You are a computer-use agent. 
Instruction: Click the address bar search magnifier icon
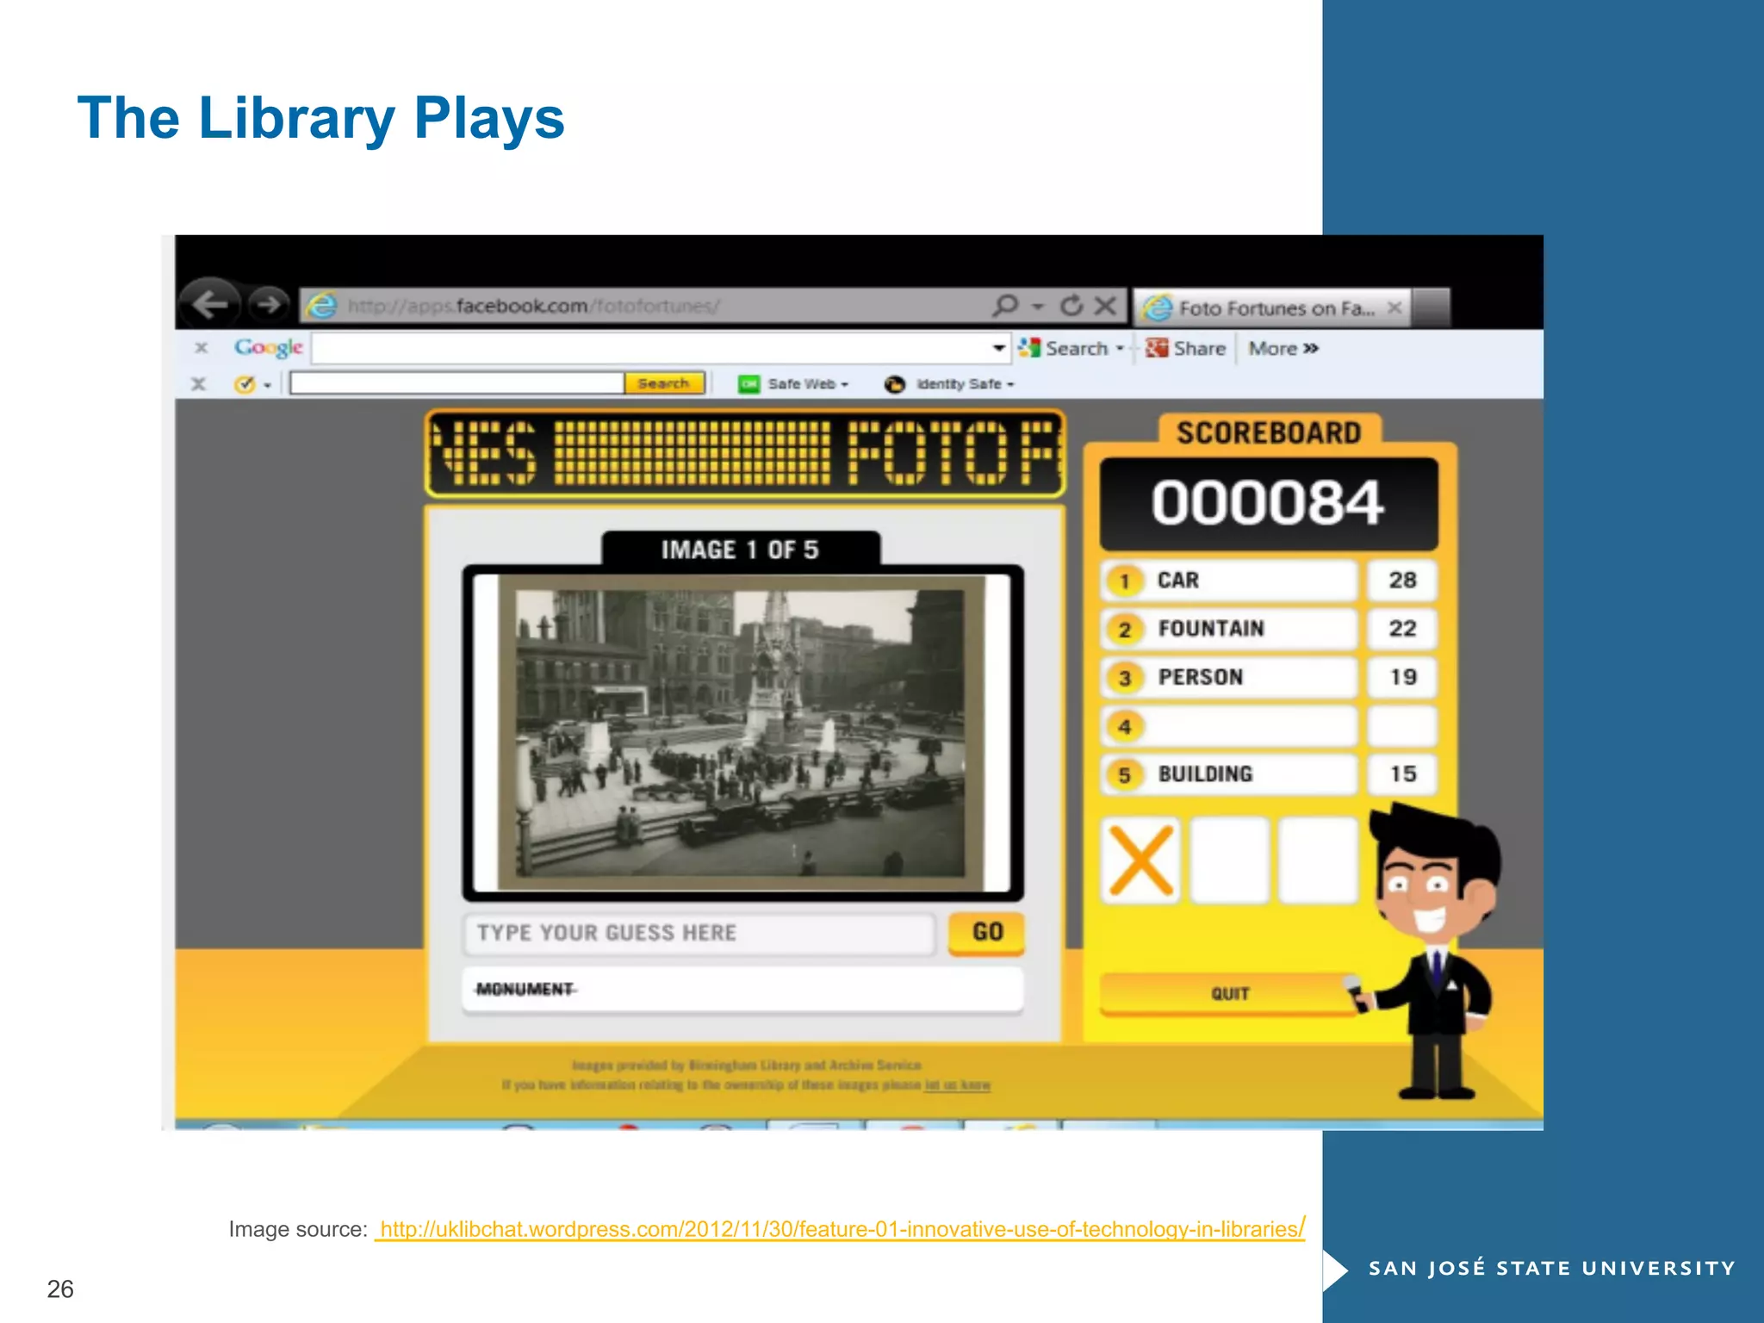tap(1005, 305)
